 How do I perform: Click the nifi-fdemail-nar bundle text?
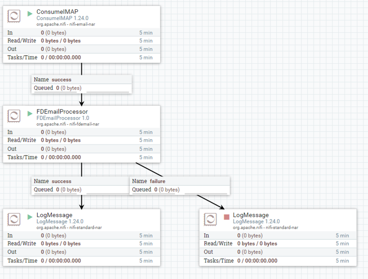pos(84,124)
